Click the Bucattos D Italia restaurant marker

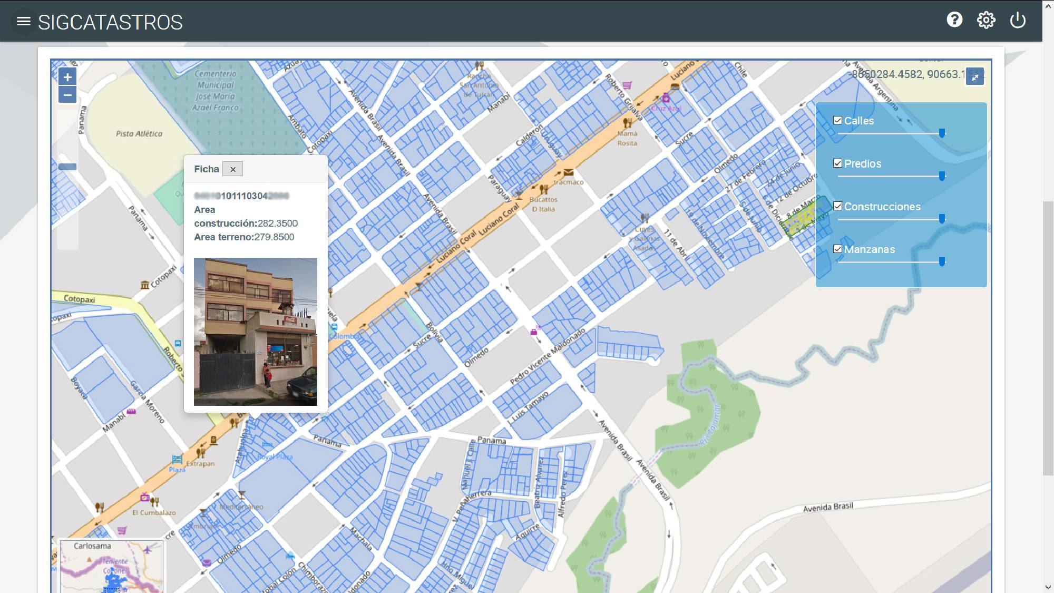[x=544, y=190]
